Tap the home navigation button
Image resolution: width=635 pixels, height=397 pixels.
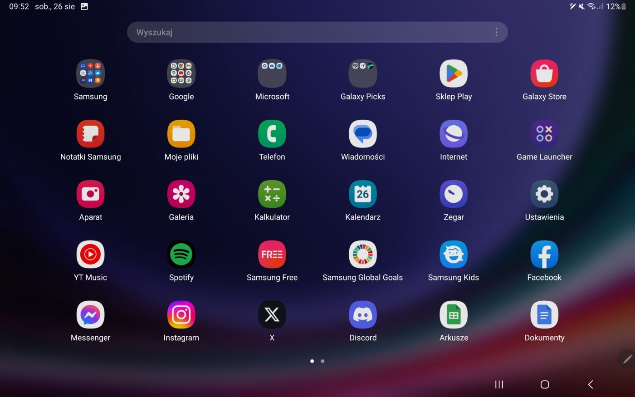pyautogui.click(x=545, y=384)
